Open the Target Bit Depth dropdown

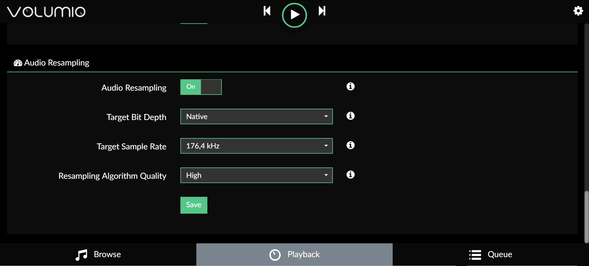pyautogui.click(x=256, y=117)
